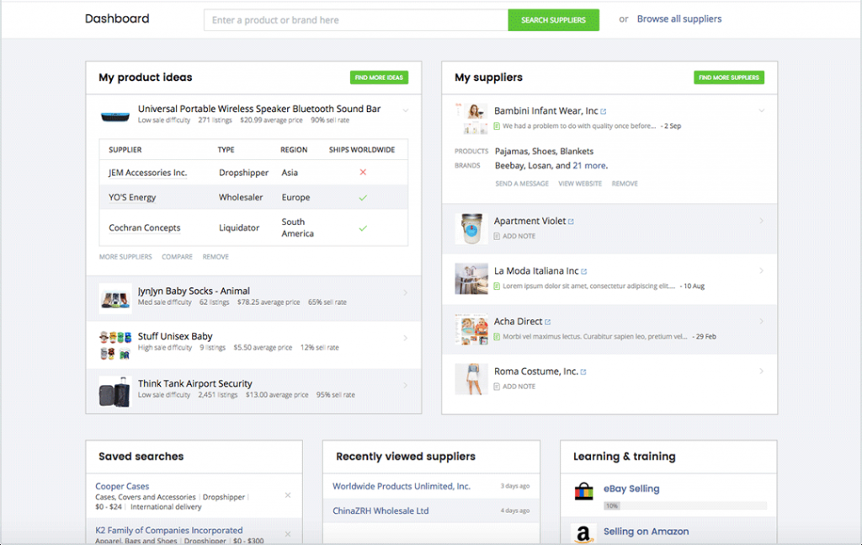The width and height of the screenshot is (862, 545).
Task: Click the Stuff Unisex Baby thumbnail
Action: (x=114, y=345)
